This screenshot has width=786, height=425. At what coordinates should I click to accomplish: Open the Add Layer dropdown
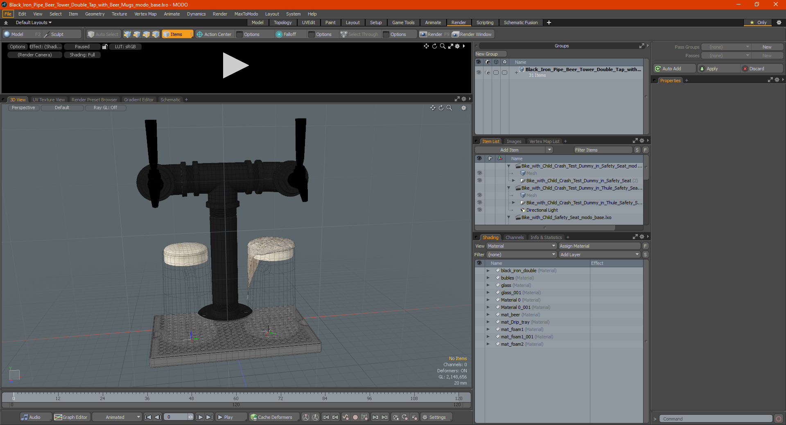click(x=599, y=255)
